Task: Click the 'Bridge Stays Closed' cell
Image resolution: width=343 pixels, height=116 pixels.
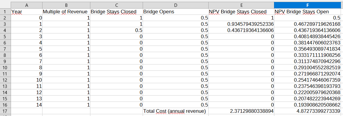Action: click(116, 12)
